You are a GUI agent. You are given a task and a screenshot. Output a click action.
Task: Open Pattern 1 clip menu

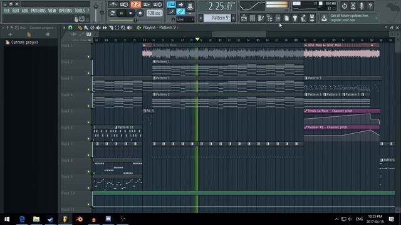coord(154,62)
